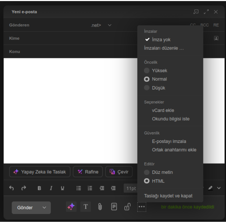Open address book icon in Kime row
This screenshot has height=222, width=226.
click(216, 38)
